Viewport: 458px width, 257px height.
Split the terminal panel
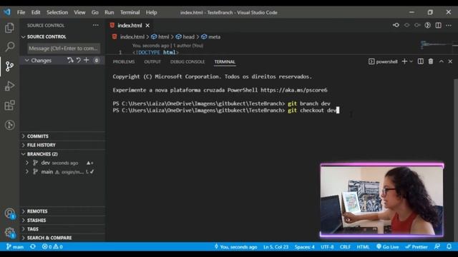click(x=421, y=61)
